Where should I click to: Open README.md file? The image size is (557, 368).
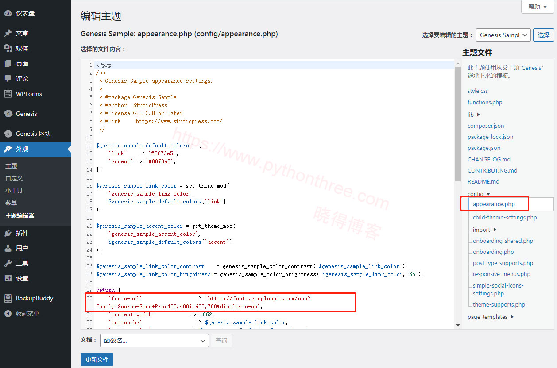point(484,181)
